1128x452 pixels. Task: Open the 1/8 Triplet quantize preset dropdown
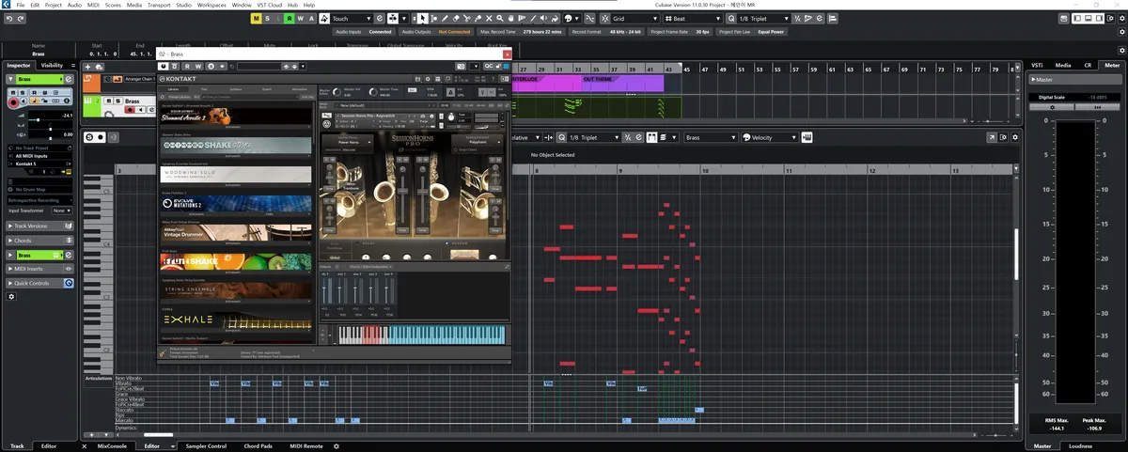[x=762, y=18]
